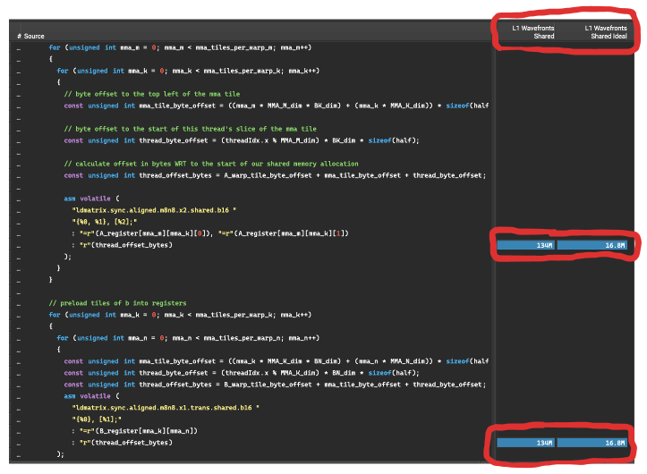This screenshot has height=474, width=647.
Task: Click the Source column header
Action: pos(34,36)
